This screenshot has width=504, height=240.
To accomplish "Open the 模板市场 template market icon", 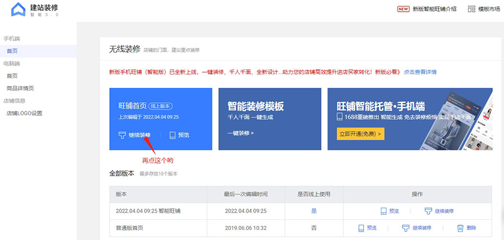I will (x=472, y=9).
